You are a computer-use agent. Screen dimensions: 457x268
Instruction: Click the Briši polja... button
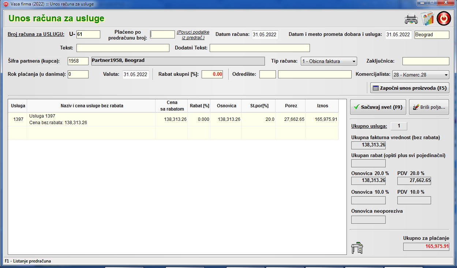[429, 107]
